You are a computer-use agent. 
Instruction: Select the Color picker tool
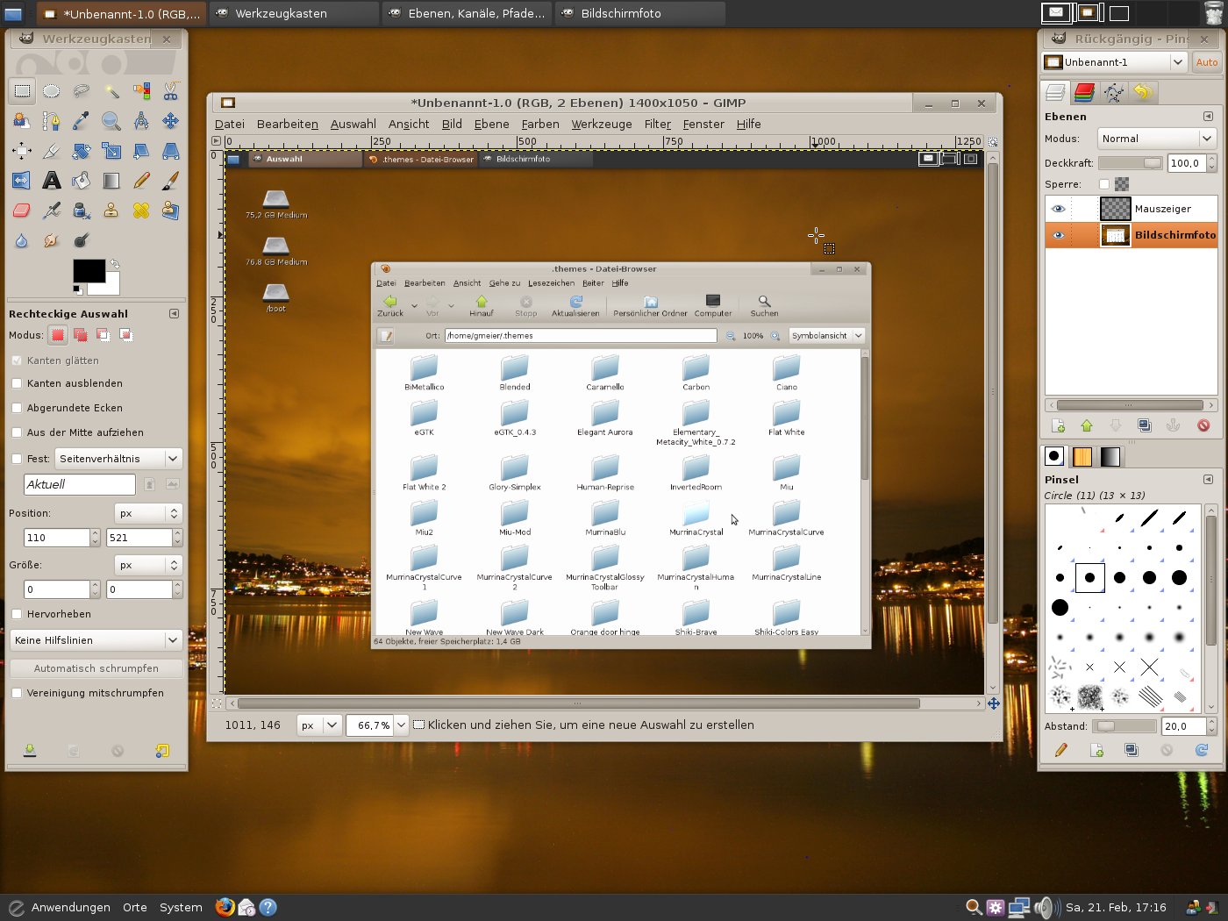82,120
